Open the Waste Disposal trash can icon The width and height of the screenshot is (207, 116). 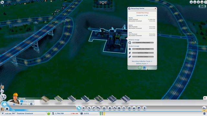pyautogui.click(x=110, y=108)
